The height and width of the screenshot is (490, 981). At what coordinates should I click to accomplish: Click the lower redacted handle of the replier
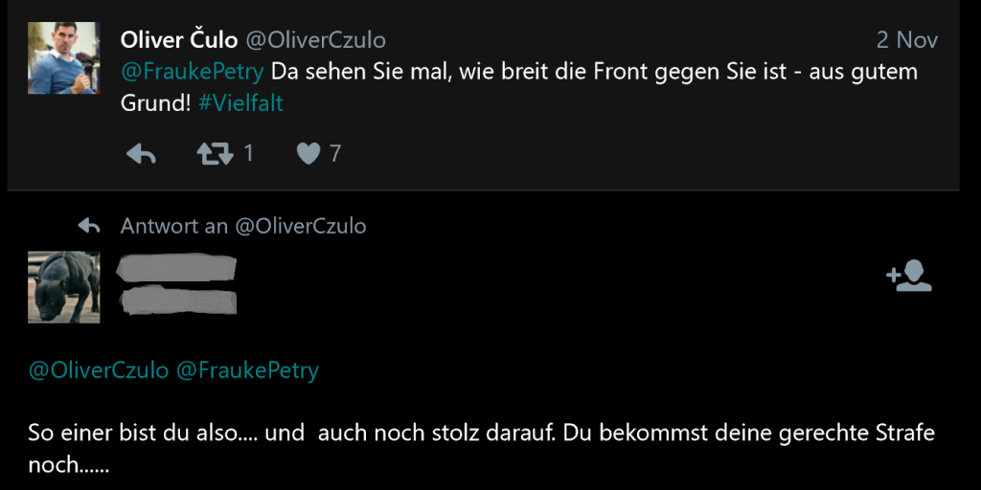click(x=177, y=301)
